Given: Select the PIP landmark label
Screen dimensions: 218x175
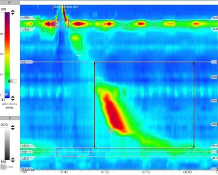Looking at the screenshot, I should tap(26, 152).
